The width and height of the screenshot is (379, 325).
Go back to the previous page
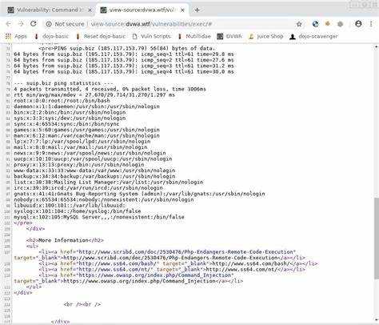9,24
